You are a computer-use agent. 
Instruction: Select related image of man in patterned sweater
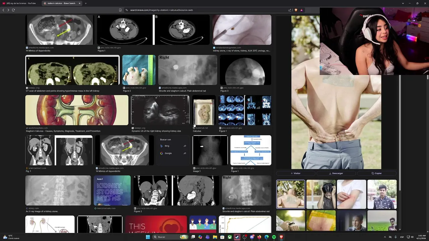click(x=382, y=194)
